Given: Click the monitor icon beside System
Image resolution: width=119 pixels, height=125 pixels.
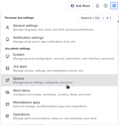Looking at the screenshot, I should (7, 56).
